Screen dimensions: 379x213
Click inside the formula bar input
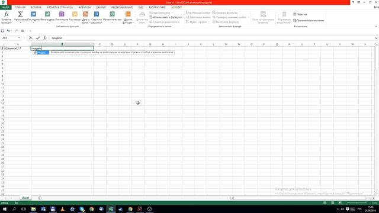(211, 38)
